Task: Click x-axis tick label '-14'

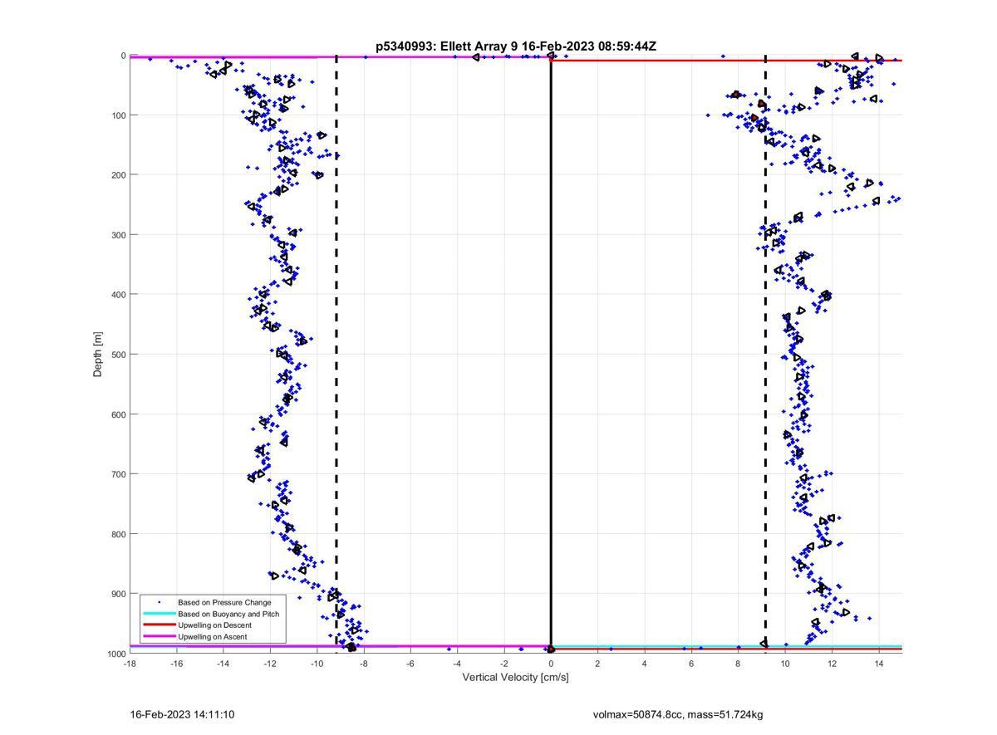Action: click(223, 663)
